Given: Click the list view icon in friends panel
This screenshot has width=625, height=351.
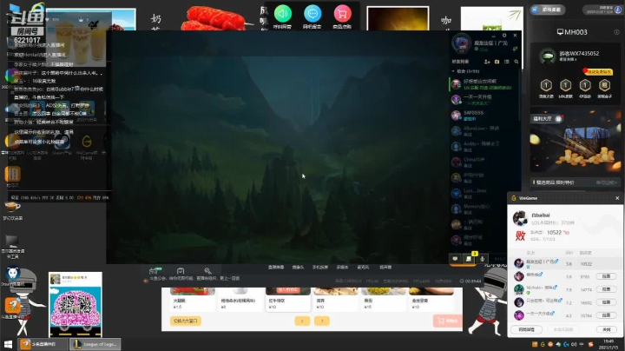Looking at the screenshot, I should pos(507,62).
